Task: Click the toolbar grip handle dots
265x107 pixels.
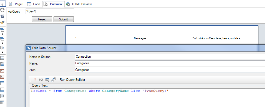Action: 30,79
